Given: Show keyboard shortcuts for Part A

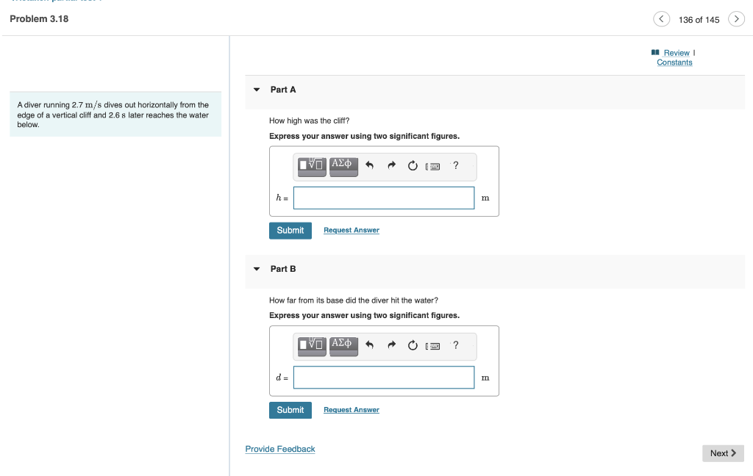Looking at the screenshot, I should (432, 167).
